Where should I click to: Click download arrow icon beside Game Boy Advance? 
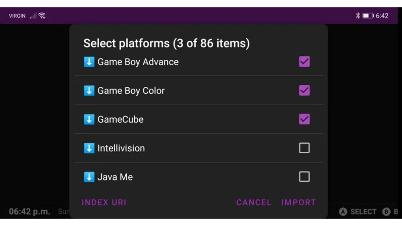89,62
